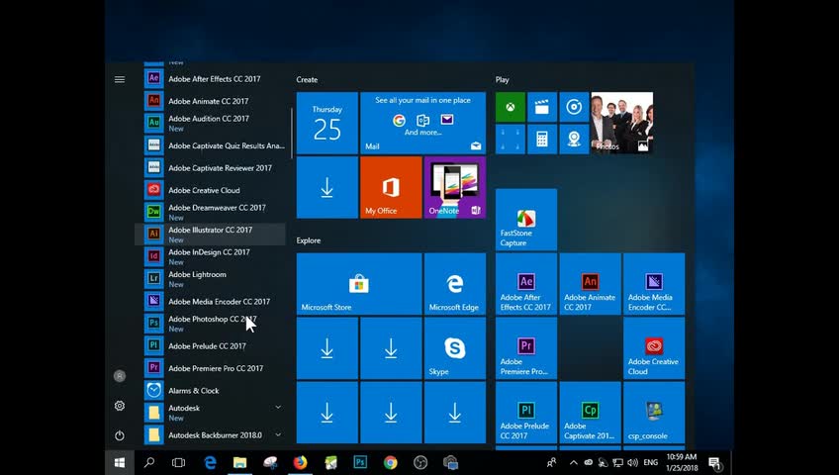The height and width of the screenshot is (475, 839).
Task: Open the Xbox tile
Action: click(x=511, y=107)
